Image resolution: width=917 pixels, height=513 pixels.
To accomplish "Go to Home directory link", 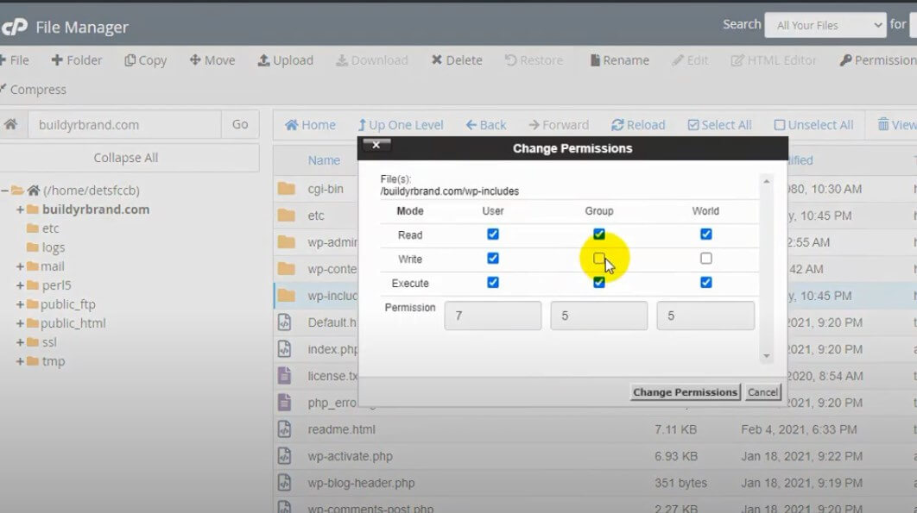I will 310,125.
